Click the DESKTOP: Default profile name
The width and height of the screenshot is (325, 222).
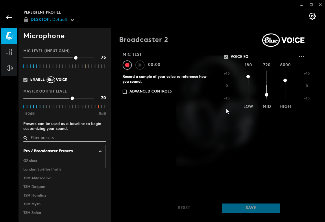click(49, 19)
